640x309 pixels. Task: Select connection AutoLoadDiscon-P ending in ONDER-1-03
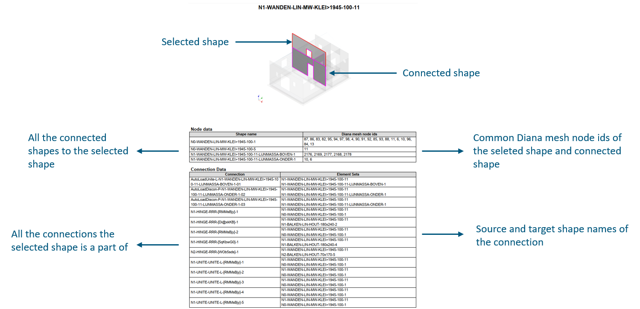pos(235,202)
